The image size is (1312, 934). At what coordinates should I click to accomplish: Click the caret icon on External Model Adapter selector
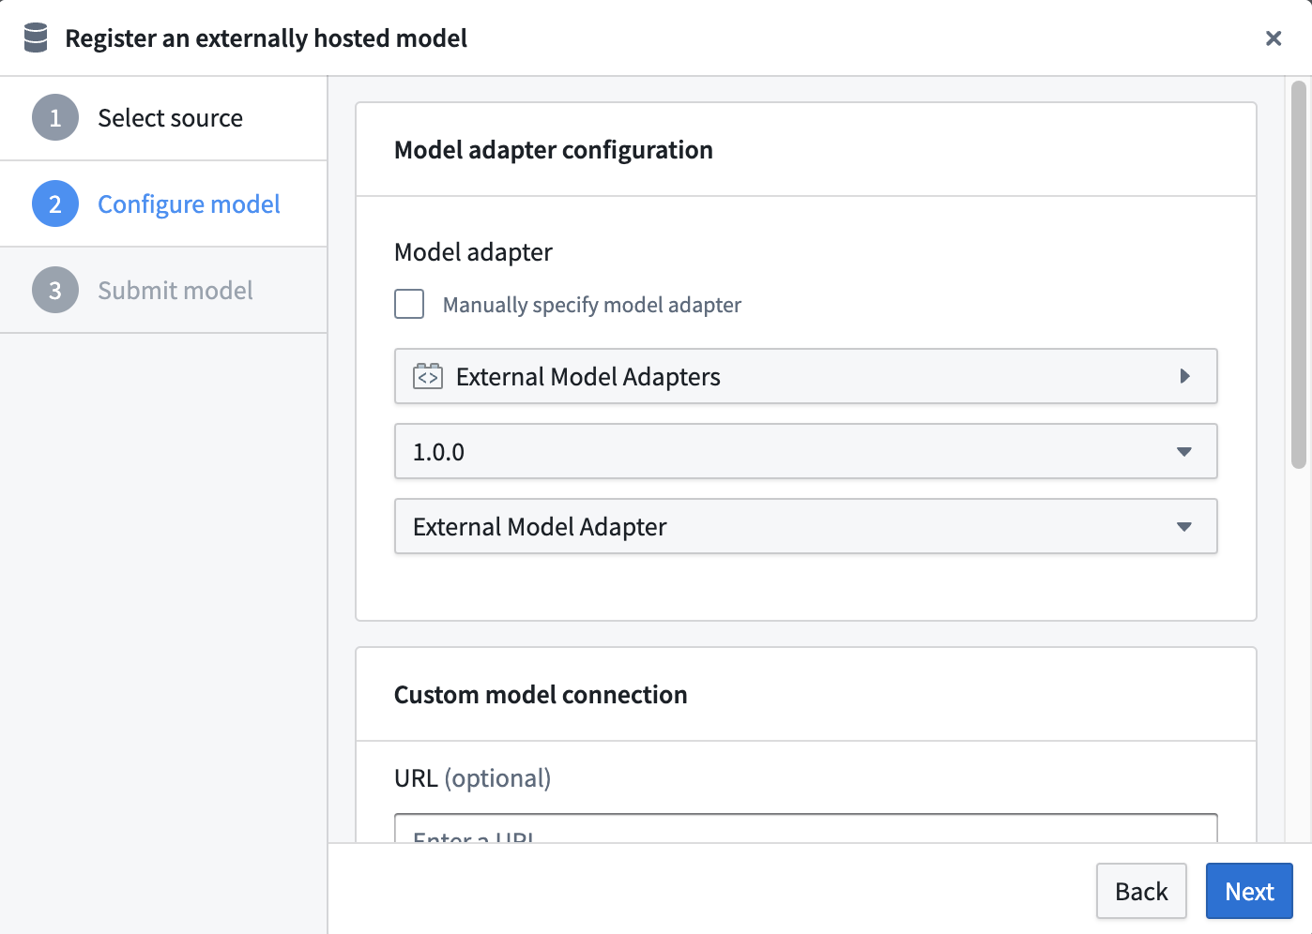pyautogui.click(x=1184, y=527)
